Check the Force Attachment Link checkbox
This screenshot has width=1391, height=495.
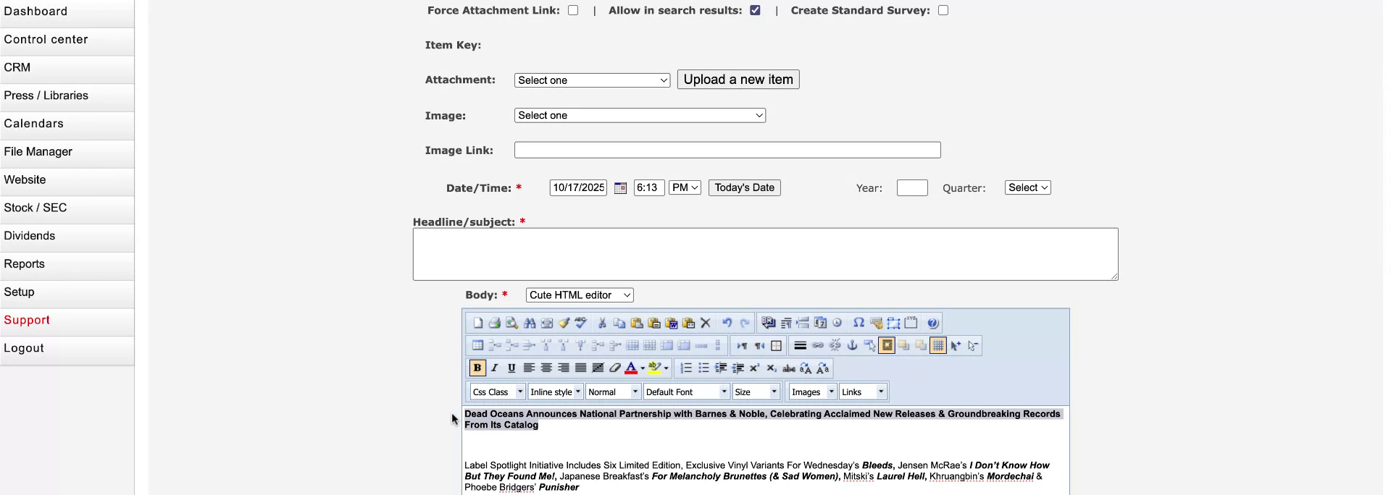pyautogui.click(x=573, y=10)
